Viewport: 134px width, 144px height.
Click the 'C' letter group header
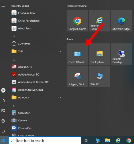14,106
